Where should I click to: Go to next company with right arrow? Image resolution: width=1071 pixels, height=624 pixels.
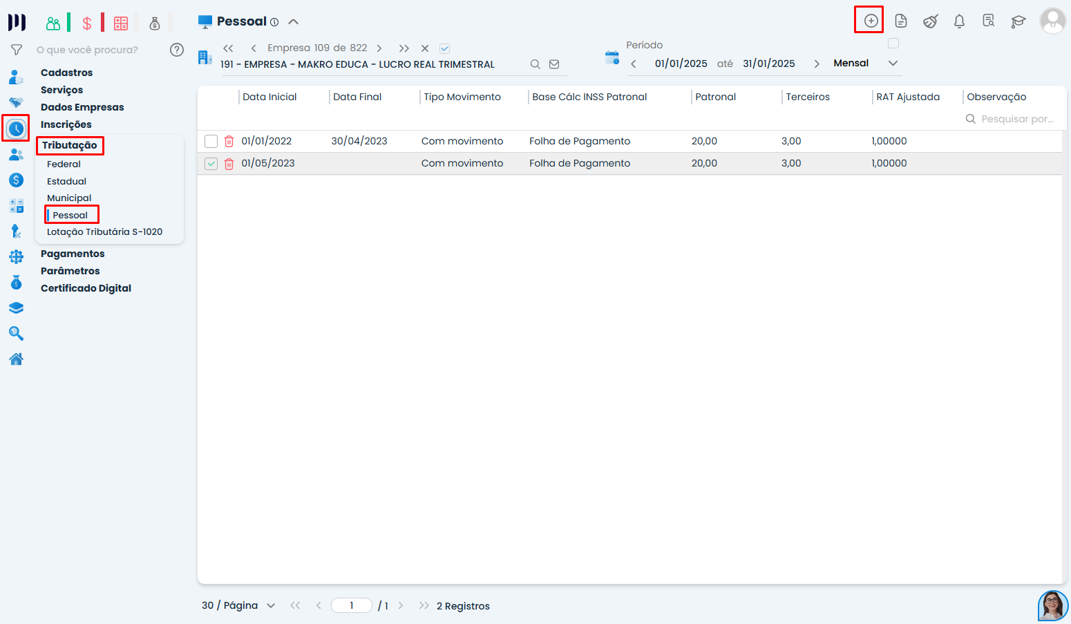point(379,48)
